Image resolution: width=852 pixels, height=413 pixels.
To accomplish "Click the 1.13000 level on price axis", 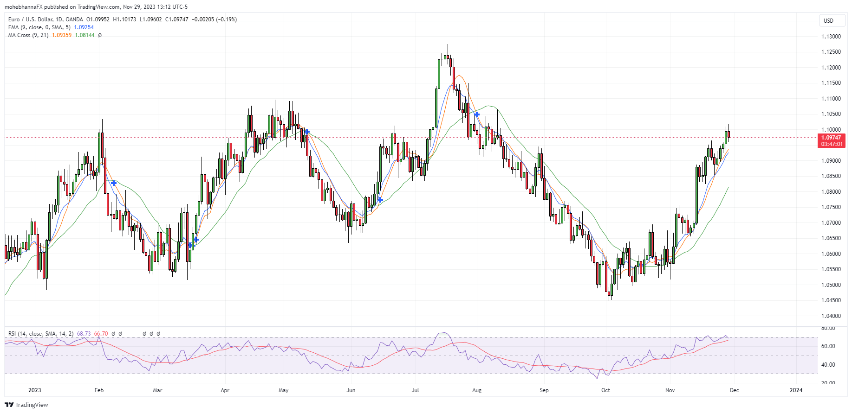I will click(831, 37).
